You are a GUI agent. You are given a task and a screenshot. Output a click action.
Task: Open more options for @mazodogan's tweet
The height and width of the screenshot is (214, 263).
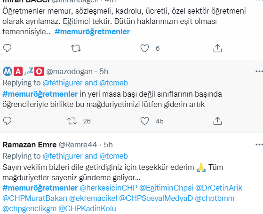pos(259,72)
